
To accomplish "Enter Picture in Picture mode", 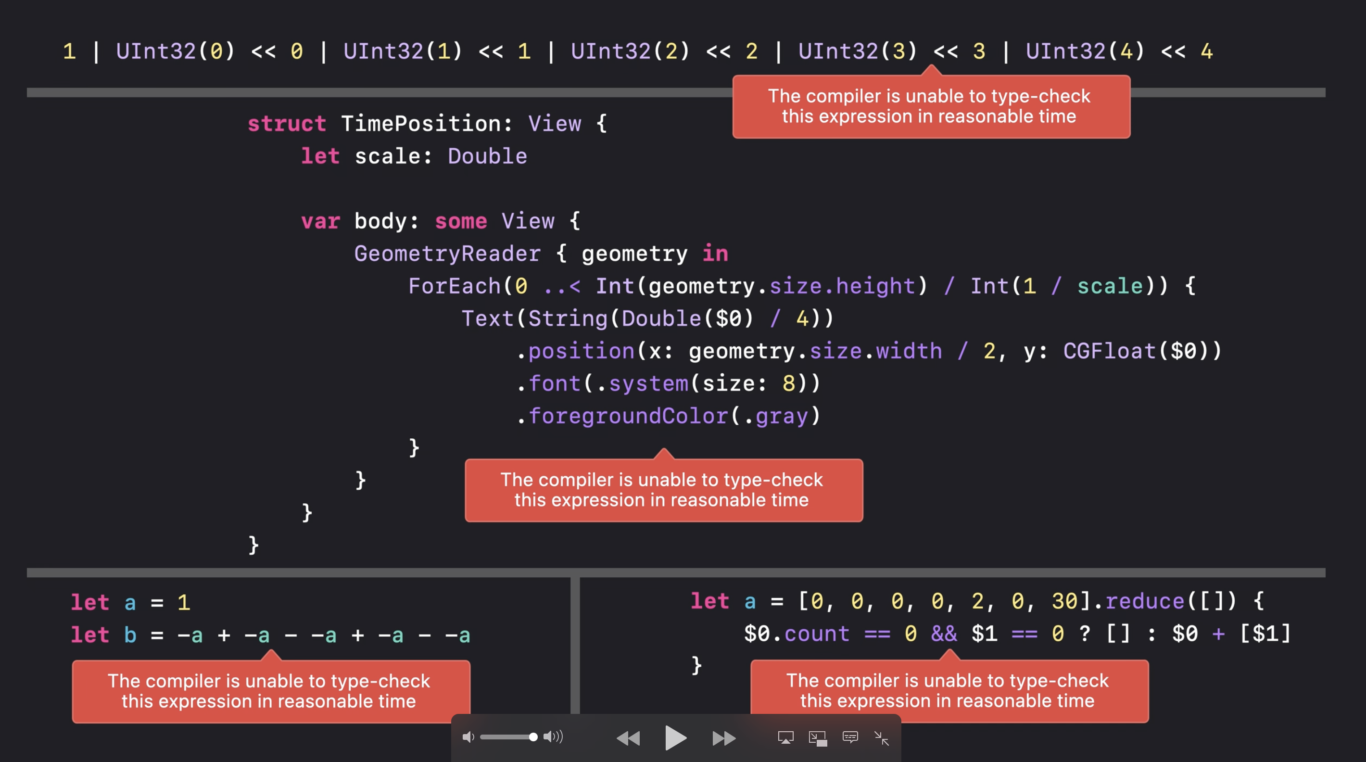I will click(818, 738).
